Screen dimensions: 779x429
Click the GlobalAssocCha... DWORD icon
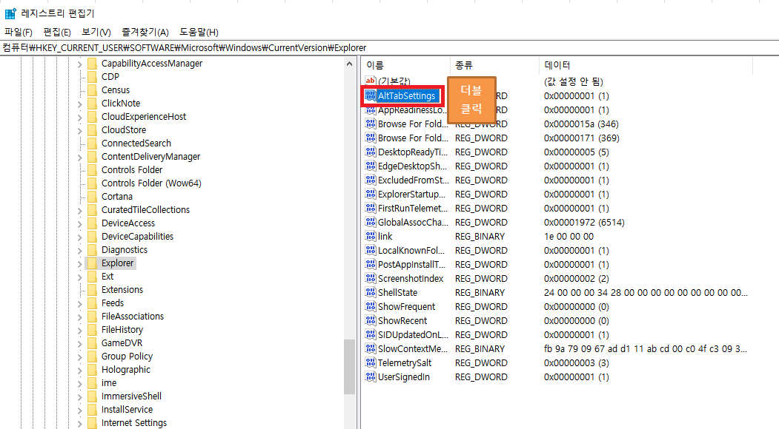pyautogui.click(x=371, y=222)
